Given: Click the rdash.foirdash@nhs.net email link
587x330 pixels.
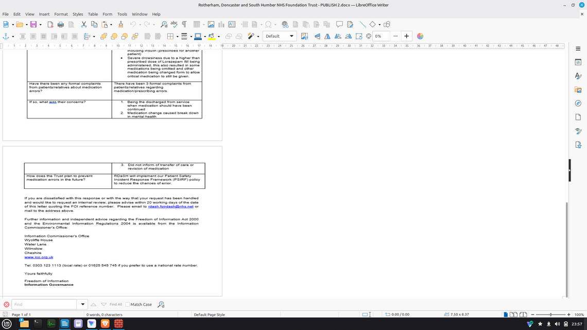Looking at the screenshot, I should coord(170,206).
